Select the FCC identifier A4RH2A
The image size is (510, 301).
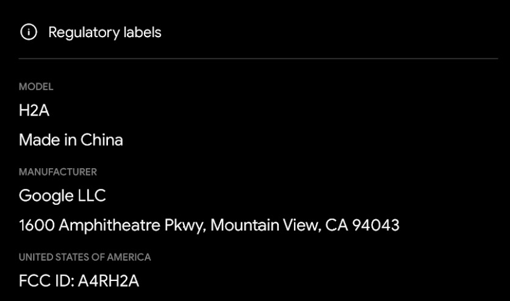tap(109, 281)
